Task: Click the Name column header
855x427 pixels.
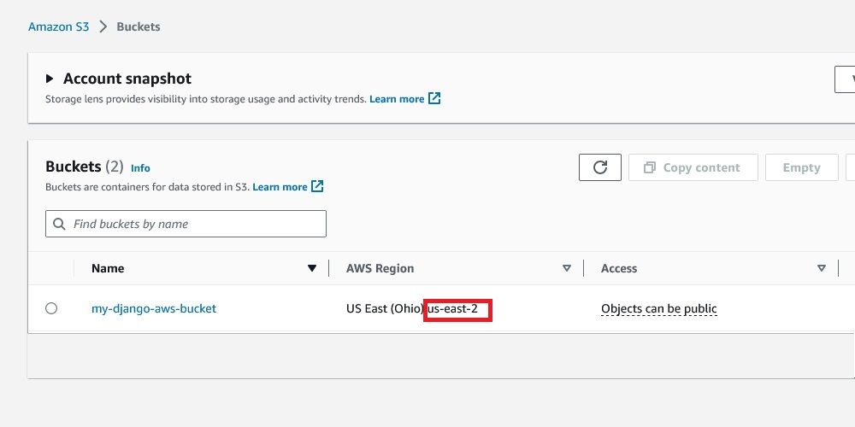Action: (108, 268)
